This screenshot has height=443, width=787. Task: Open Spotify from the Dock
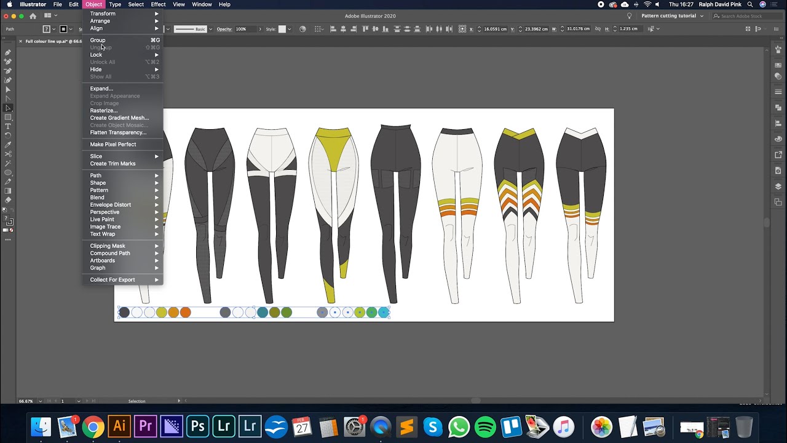[x=485, y=426]
